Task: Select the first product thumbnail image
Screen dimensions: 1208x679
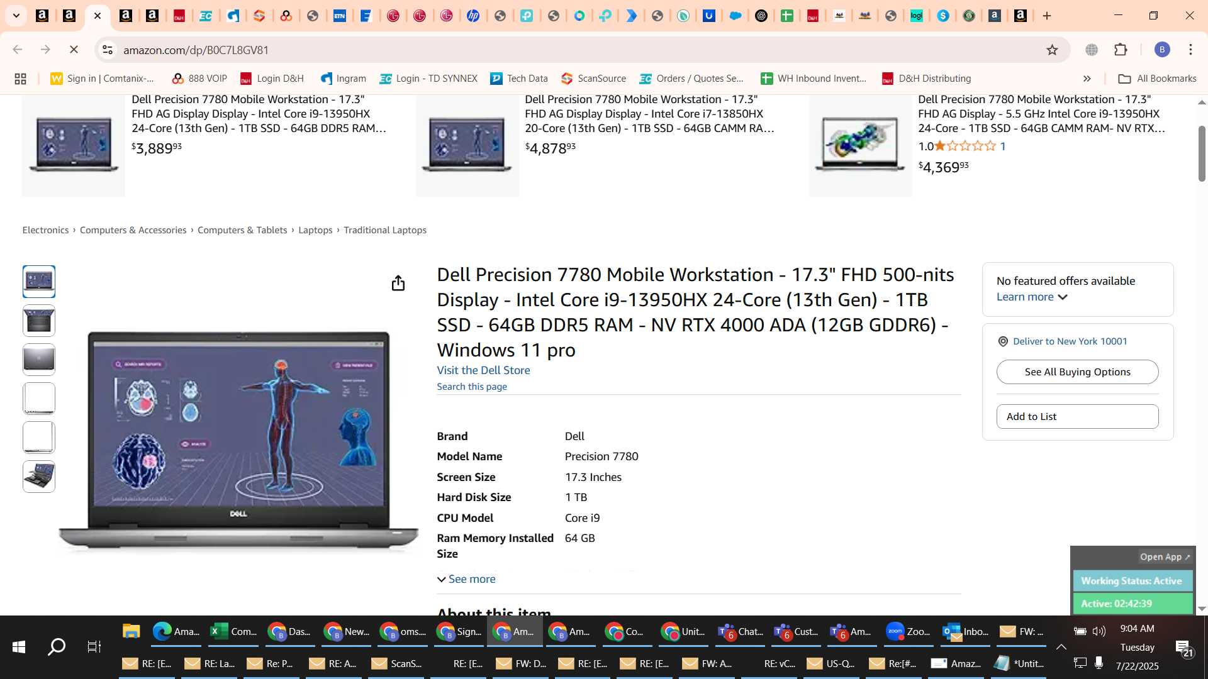Action: pyautogui.click(x=39, y=282)
